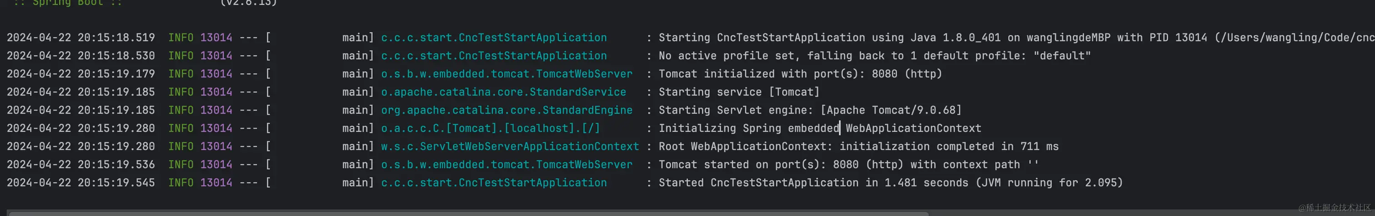1375x216 pixels.
Task: Click the timestamp 2024-04-22 20:15:19.545
Action: (x=80, y=182)
